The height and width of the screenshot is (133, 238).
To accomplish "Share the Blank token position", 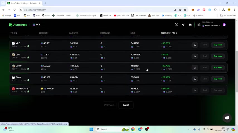I will coord(195,79).
